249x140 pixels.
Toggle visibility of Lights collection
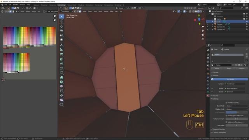[x=247, y=19]
